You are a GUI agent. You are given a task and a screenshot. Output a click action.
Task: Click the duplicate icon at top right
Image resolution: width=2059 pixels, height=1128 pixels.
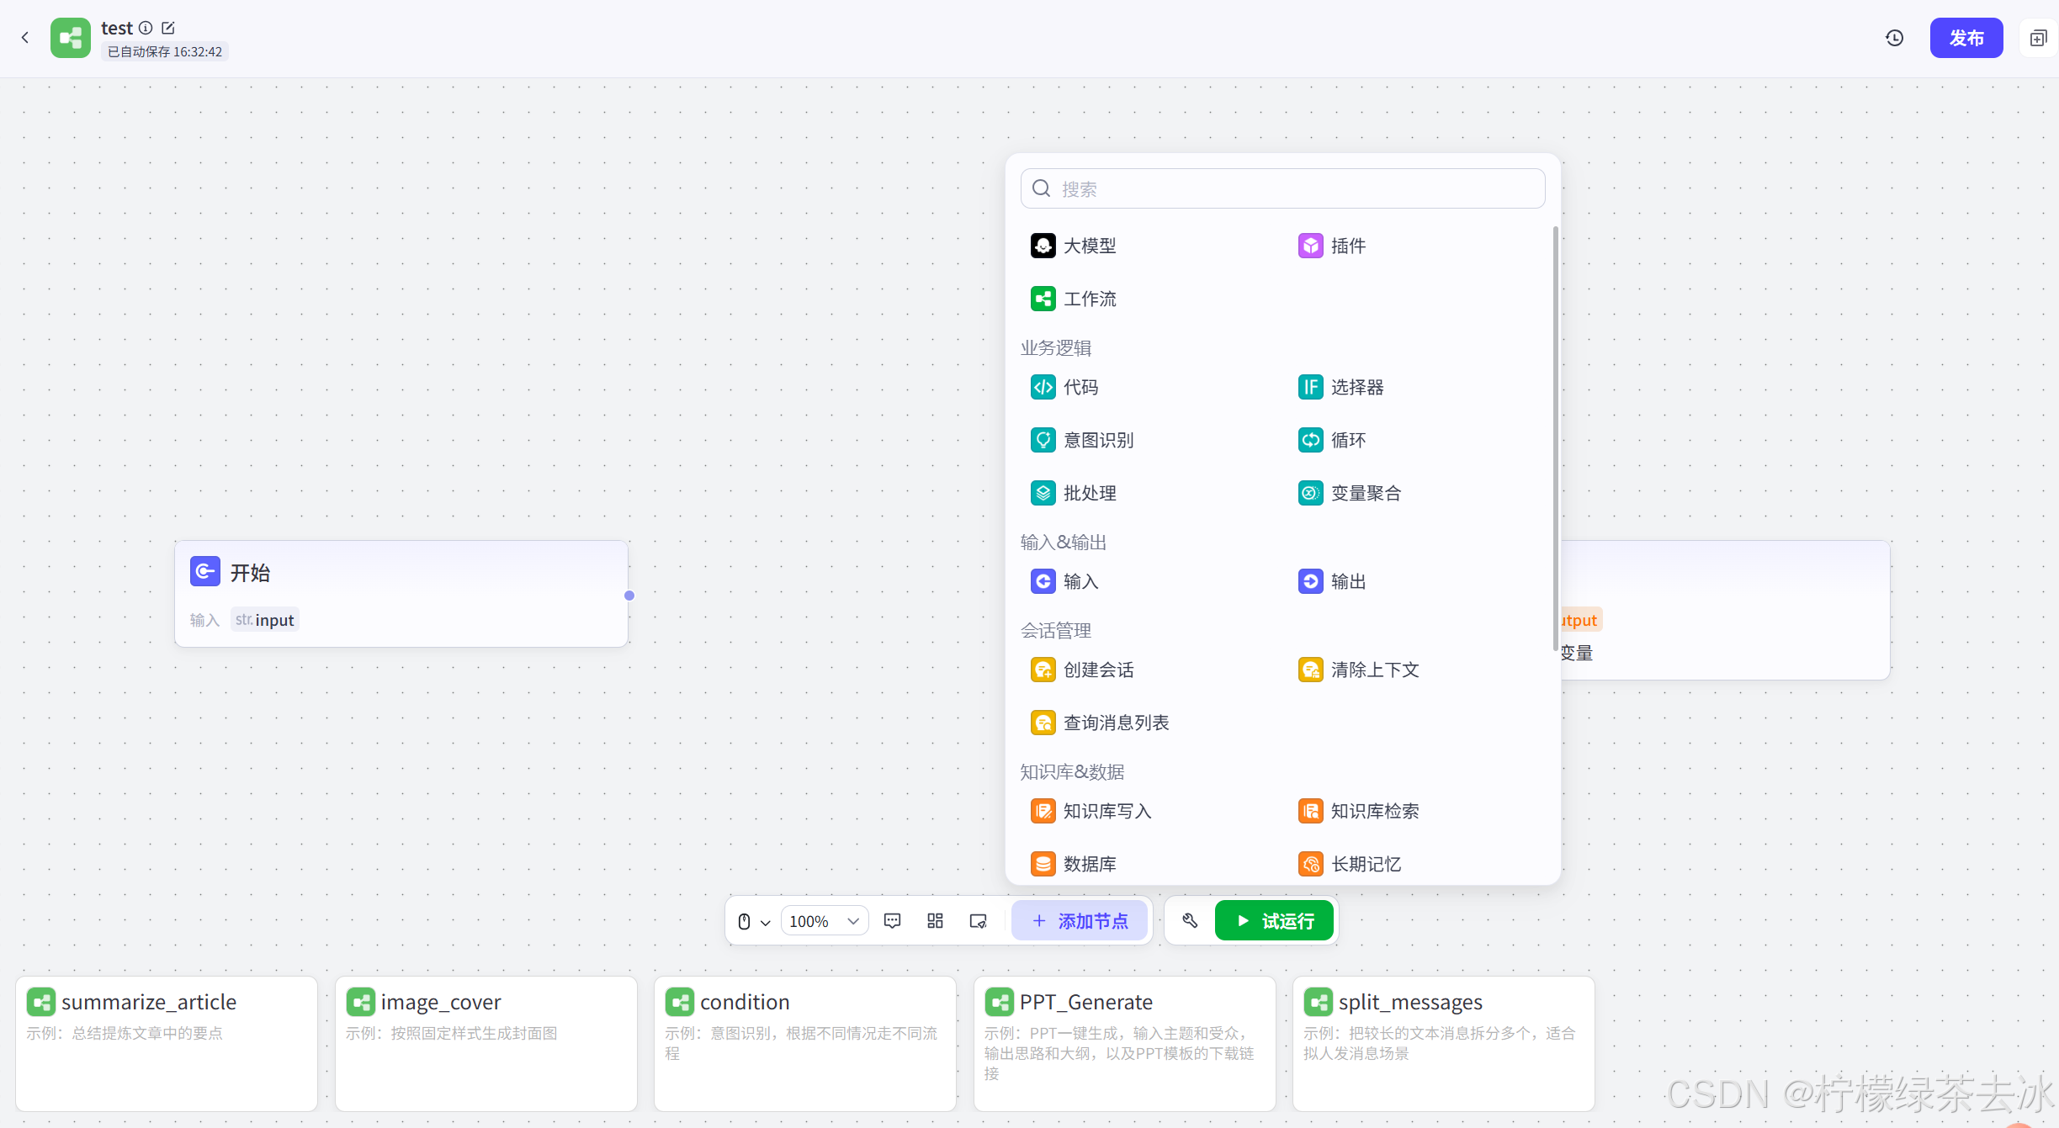[x=2038, y=38]
